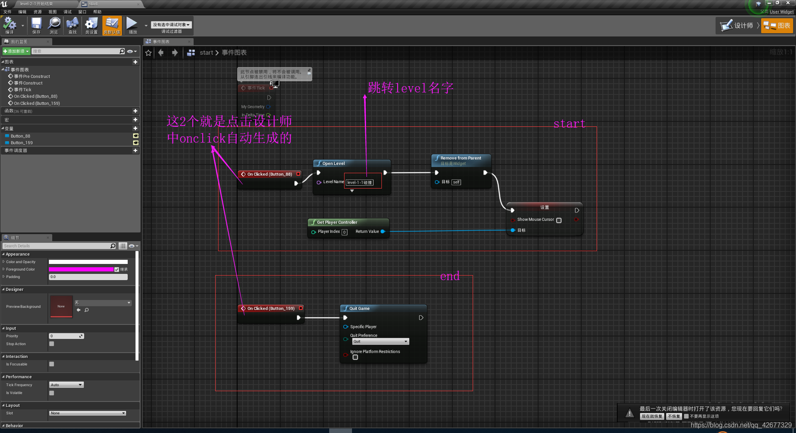
Task: Open the Preview Background asset dropdown
Action: click(x=103, y=302)
